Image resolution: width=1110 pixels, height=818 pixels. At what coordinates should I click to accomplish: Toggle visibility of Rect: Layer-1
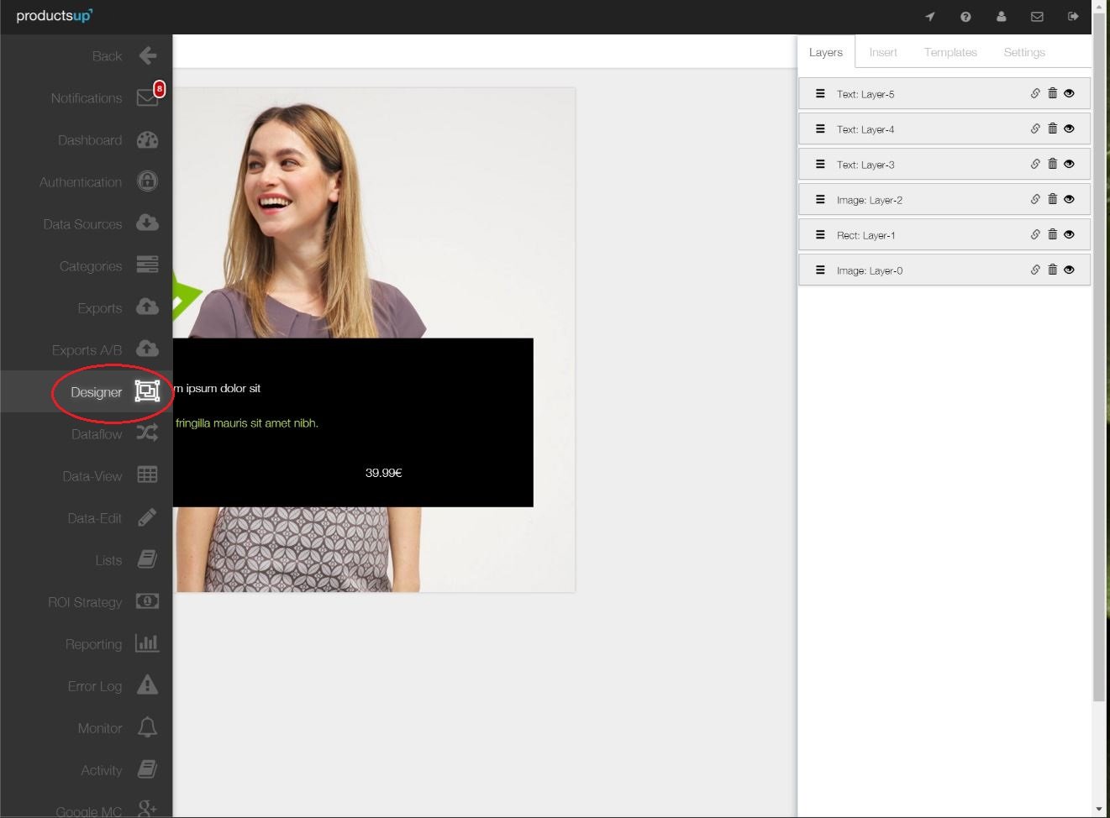click(1068, 234)
